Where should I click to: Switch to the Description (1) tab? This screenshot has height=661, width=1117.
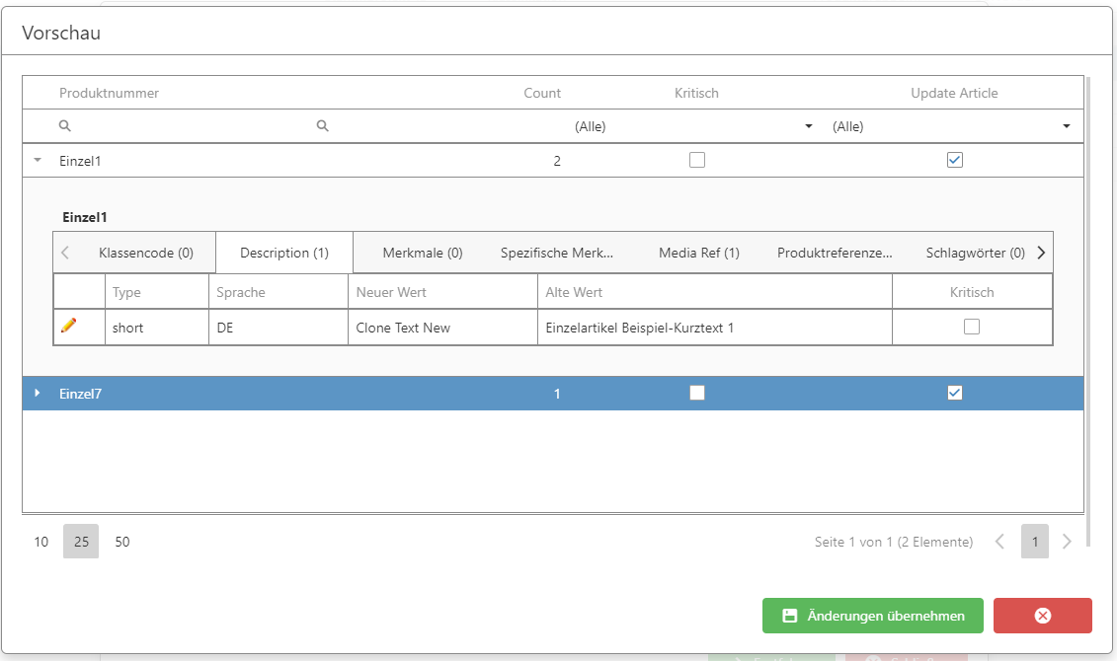click(x=284, y=253)
